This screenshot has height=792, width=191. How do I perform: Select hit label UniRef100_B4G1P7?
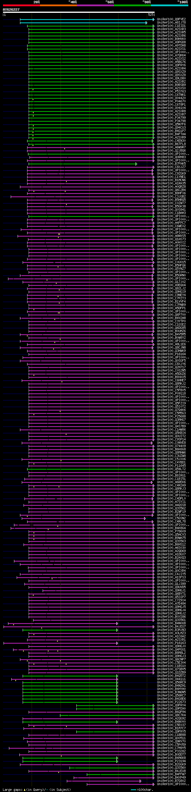click(171, 131)
